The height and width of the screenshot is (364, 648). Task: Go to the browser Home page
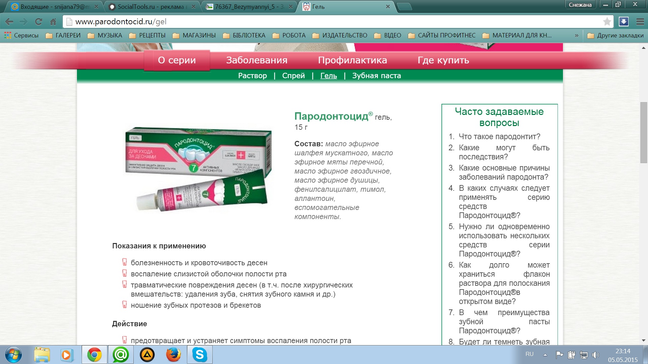click(x=53, y=22)
